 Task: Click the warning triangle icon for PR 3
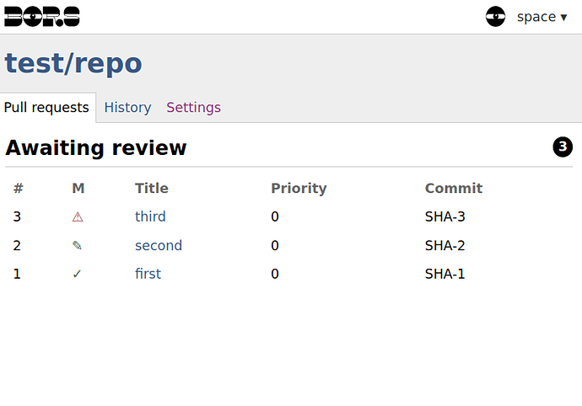point(78,216)
